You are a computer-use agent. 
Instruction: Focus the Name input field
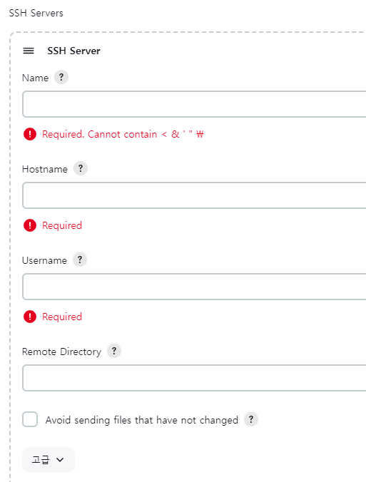(194, 104)
